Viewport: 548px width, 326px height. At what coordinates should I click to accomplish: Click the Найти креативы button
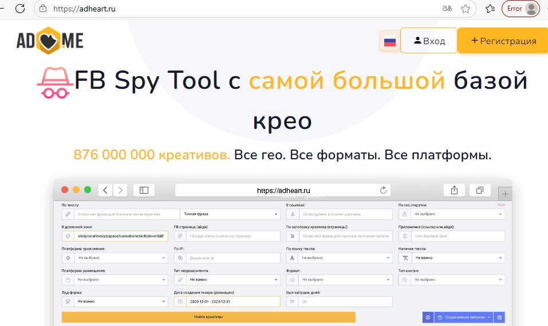[x=208, y=317]
